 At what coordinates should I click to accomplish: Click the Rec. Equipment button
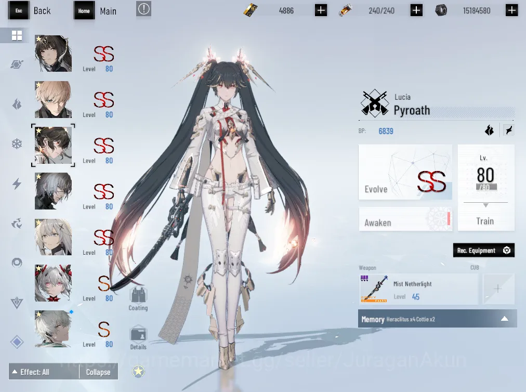pyautogui.click(x=483, y=251)
